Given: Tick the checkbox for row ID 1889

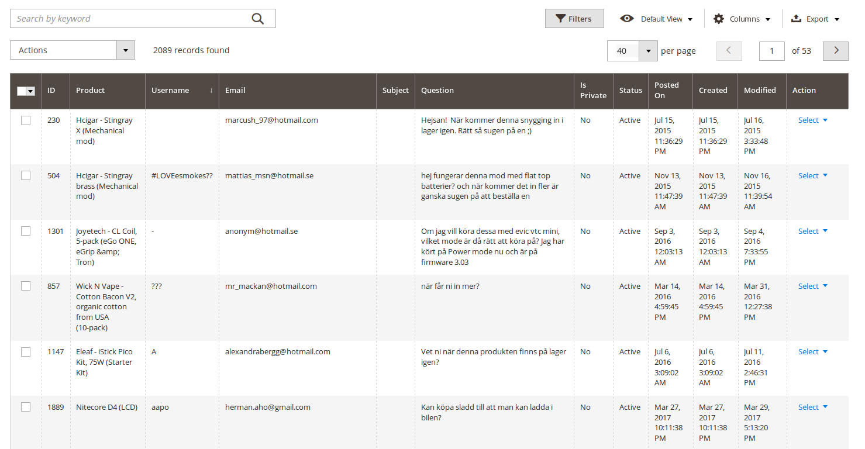Looking at the screenshot, I should [26, 407].
